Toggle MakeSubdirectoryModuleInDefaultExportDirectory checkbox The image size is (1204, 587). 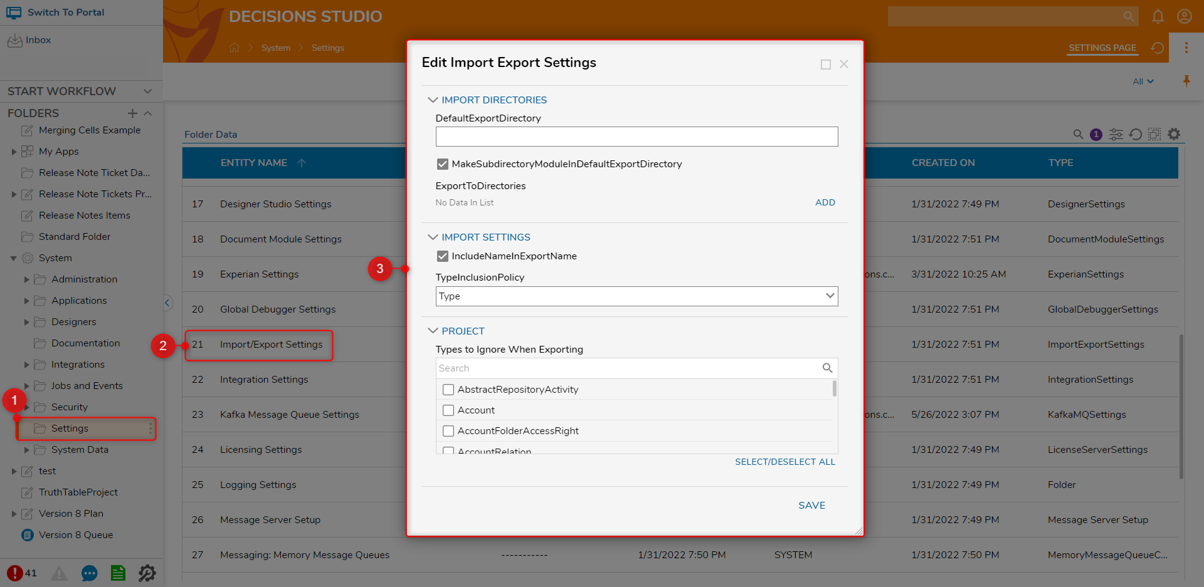[x=443, y=164]
